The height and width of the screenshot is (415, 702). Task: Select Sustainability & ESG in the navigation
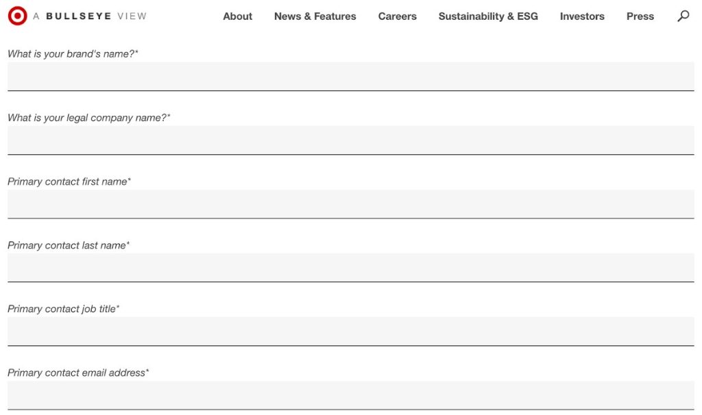(x=488, y=16)
